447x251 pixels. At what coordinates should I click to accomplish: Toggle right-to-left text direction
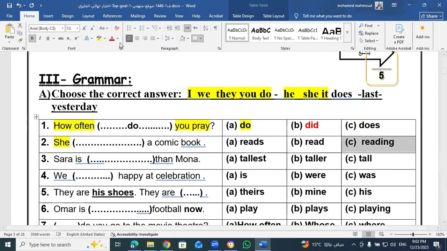[x=195, y=28]
